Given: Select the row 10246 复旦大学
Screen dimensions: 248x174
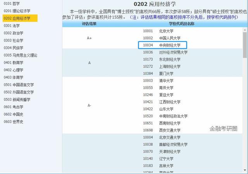Looking at the screenshot, I should tap(158, 95).
